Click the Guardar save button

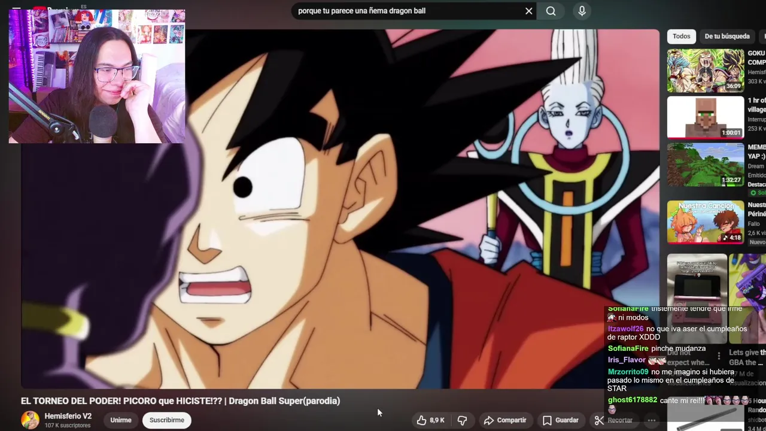[560, 420]
